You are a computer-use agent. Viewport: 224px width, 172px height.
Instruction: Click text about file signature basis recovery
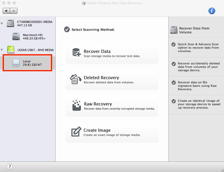[x=197, y=86]
